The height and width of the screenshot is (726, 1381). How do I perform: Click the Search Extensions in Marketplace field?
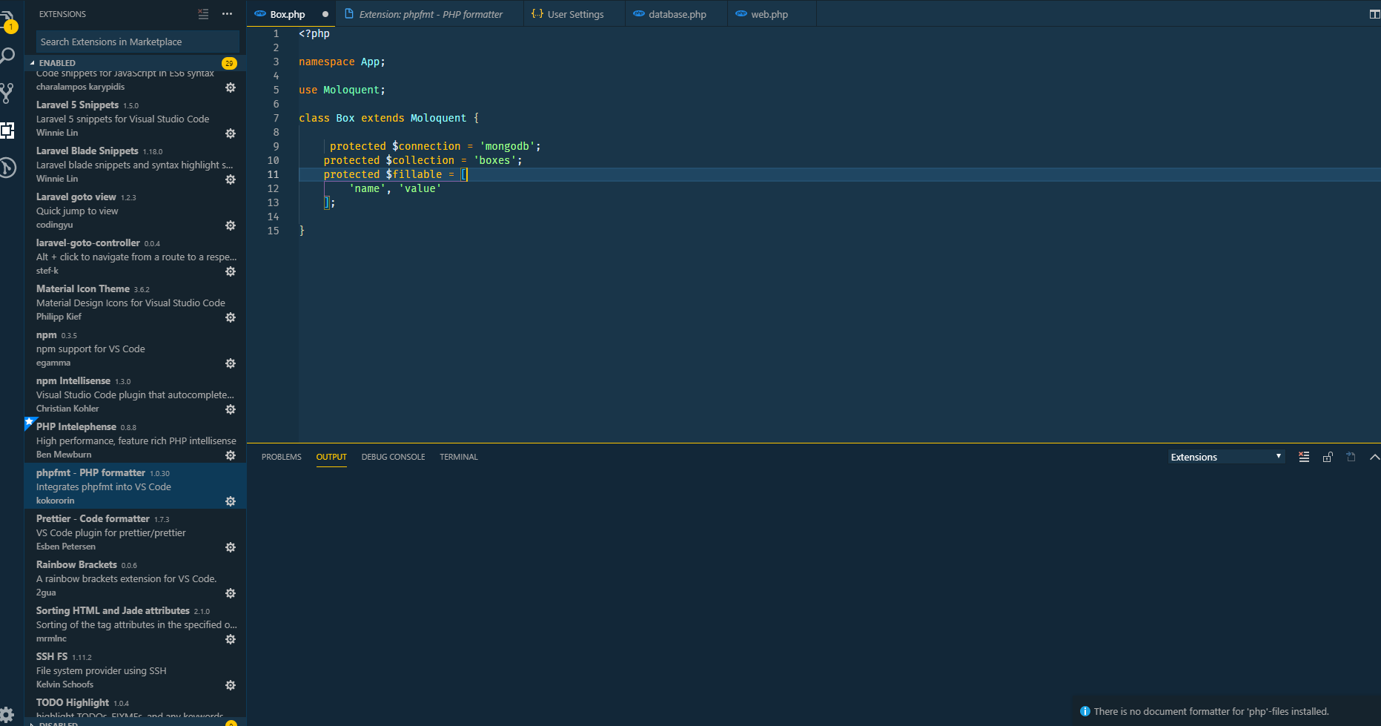point(137,42)
